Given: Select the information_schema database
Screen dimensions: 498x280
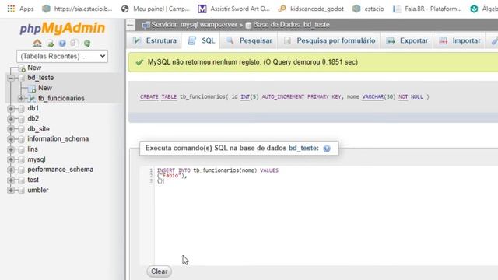Looking at the screenshot, I should [x=58, y=138].
